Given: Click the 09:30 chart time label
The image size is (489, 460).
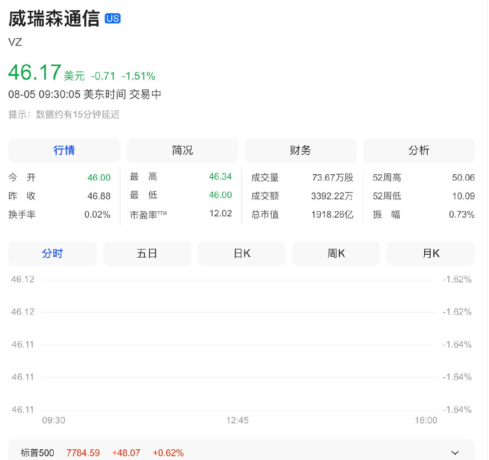Looking at the screenshot, I should point(54,420).
